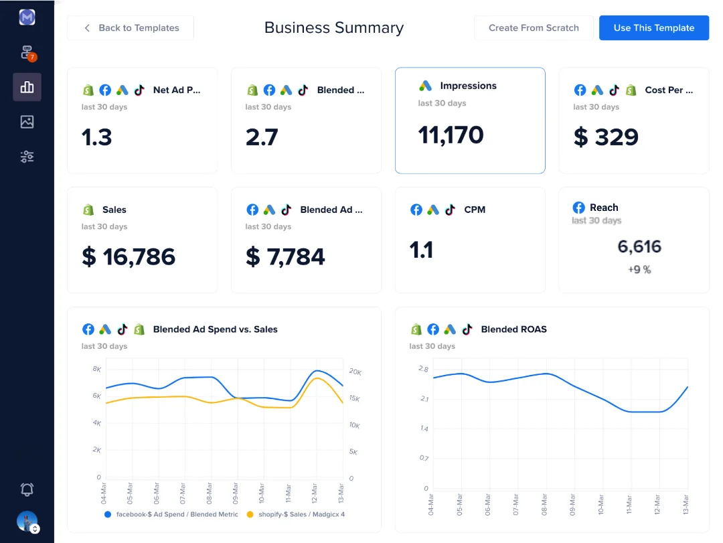
Task: Click the Blended Ad value $ 7,784
Action: (x=285, y=257)
